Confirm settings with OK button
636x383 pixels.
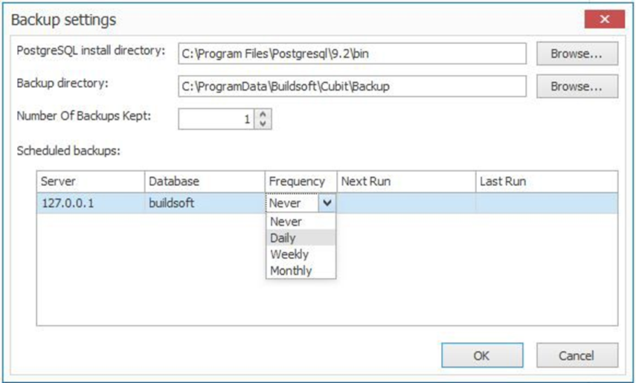(x=482, y=355)
